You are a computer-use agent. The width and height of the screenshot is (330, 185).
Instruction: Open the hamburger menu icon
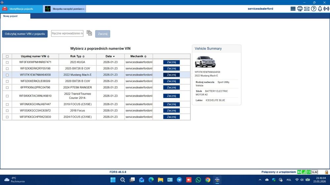coord(293,9)
